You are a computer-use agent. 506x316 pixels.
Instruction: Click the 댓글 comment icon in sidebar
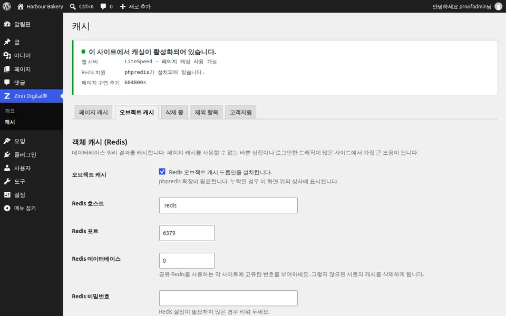tap(7, 83)
